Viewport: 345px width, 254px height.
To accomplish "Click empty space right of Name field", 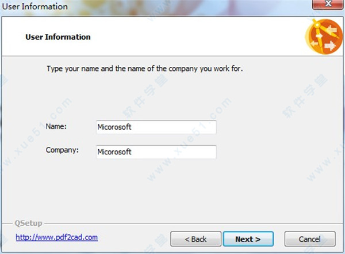I will 277,127.
